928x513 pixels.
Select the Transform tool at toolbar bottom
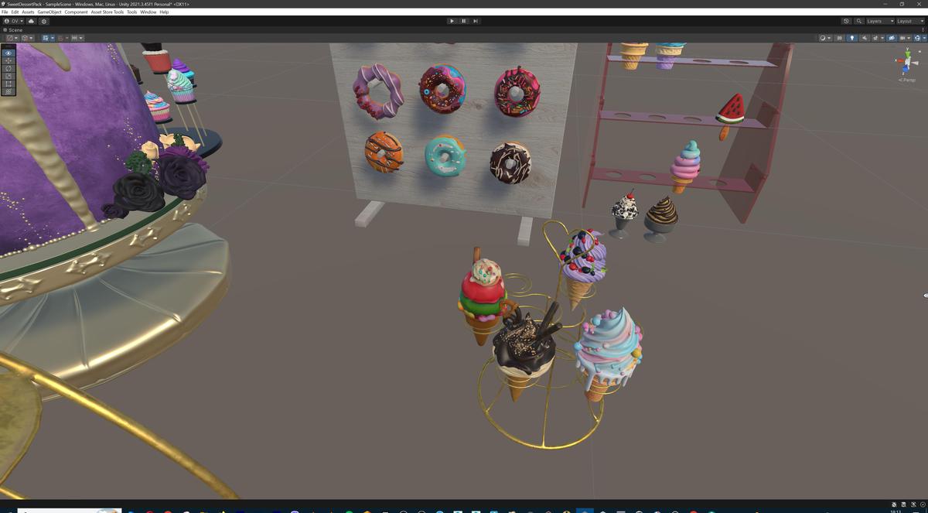tap(8, 89)
